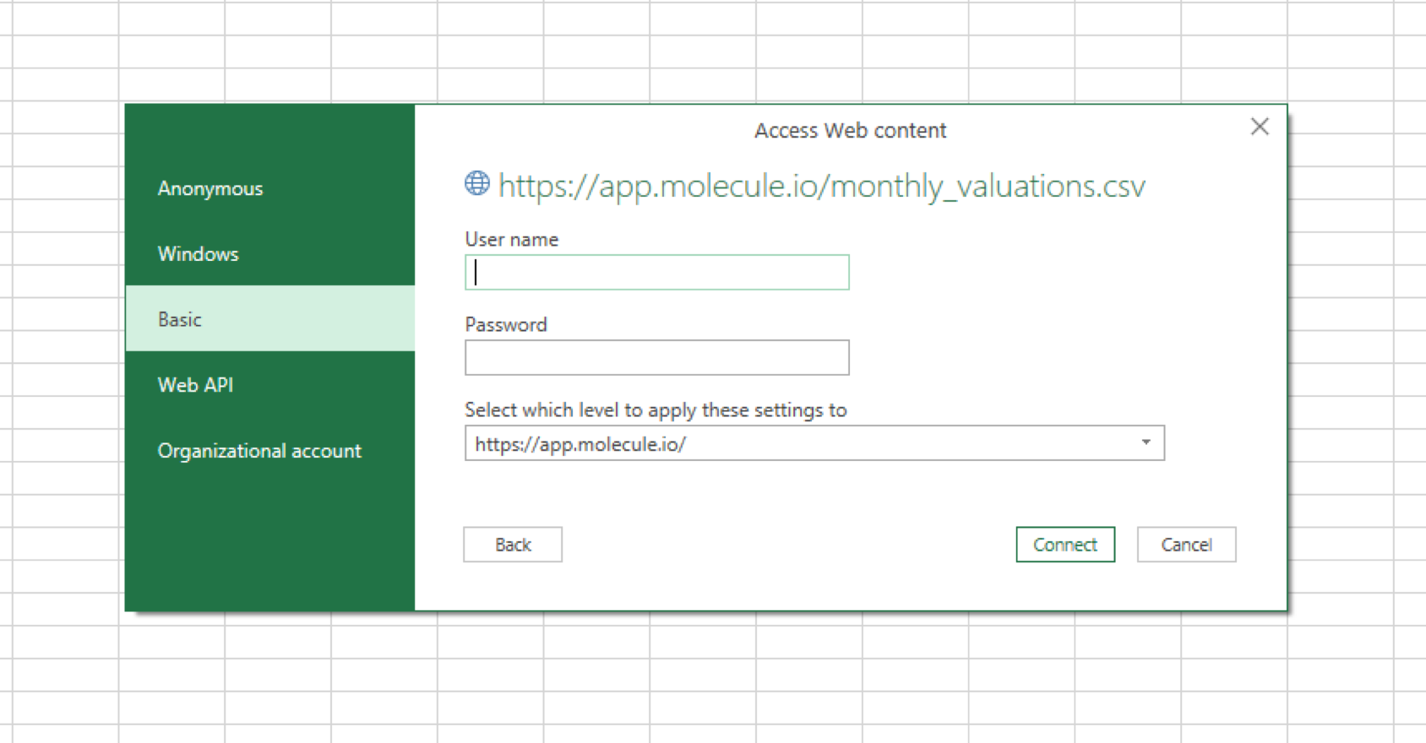
Task: Switch to Windows authentication
Action: (x=199, y=254)
